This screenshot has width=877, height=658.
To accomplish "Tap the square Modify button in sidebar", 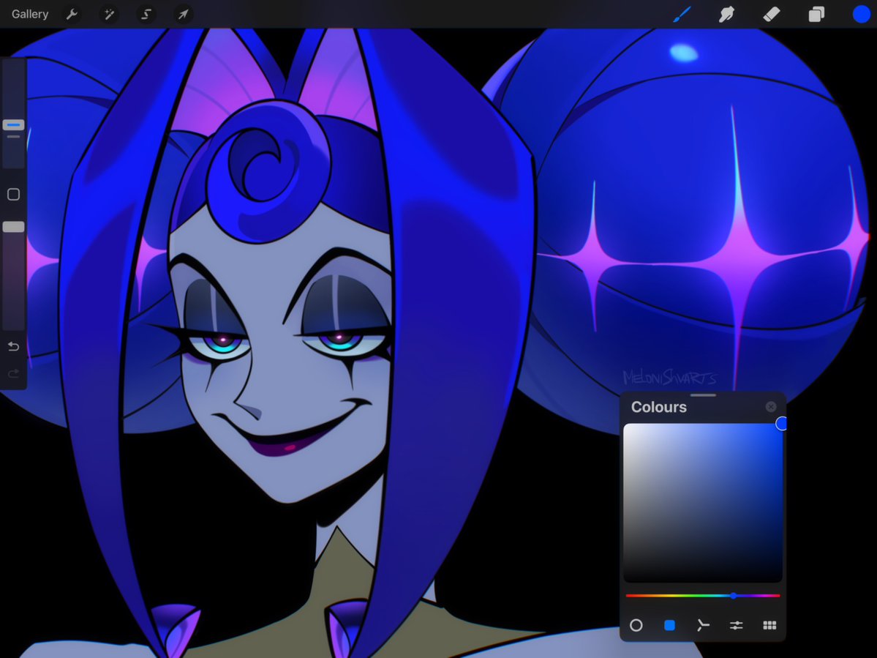I will [x=13, y=194].
